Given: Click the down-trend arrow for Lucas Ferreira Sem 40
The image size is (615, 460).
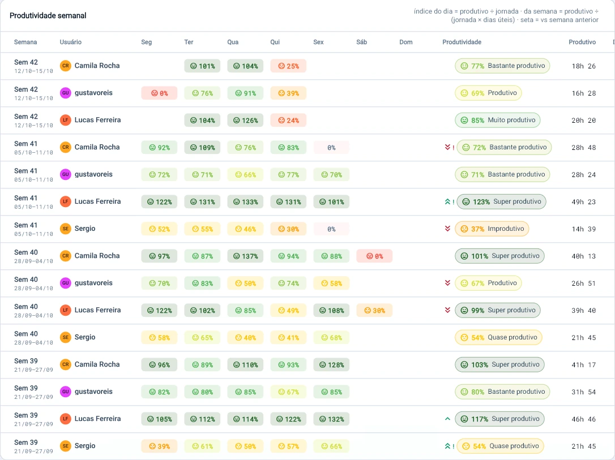Looking at the screenshot, I should click(447, 310).
